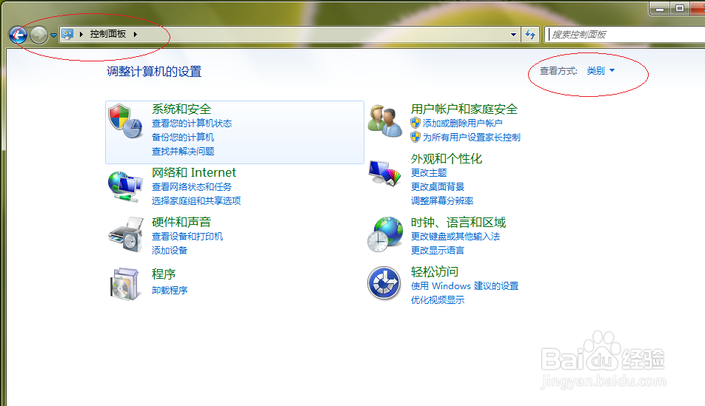This screenshot has height=406, width=705.
Task: Click the Forward navigation arrow button
Action: (39, 35)
